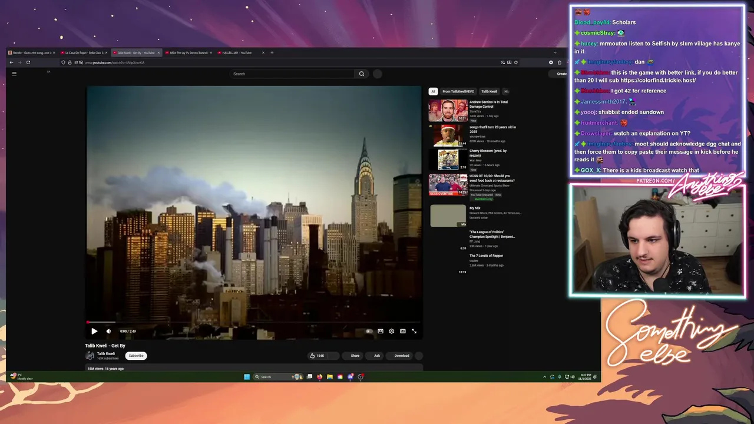Open Task View on the taskbar
This screenshot has width=754, height=424.
pyautogui.click(x=309, y=377)
